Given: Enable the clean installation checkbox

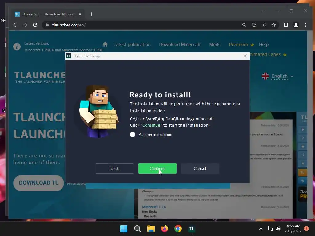Looking at the screenshot, I should click(133, 135).
